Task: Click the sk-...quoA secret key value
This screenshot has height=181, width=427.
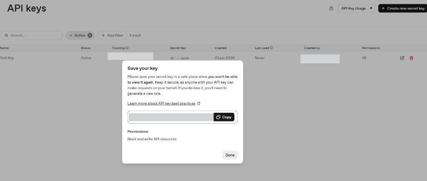Action: click(179, 58)
